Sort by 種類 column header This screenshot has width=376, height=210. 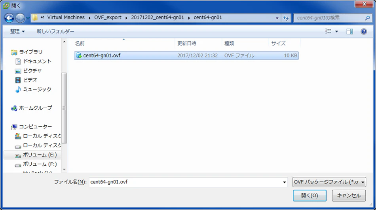pyautogui.click(x=245, y=44)
